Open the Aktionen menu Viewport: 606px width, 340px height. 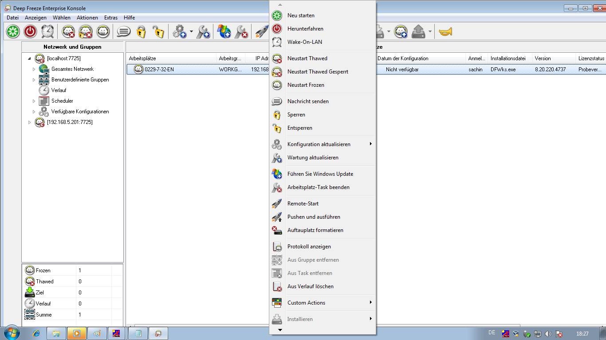pos(87,18)
